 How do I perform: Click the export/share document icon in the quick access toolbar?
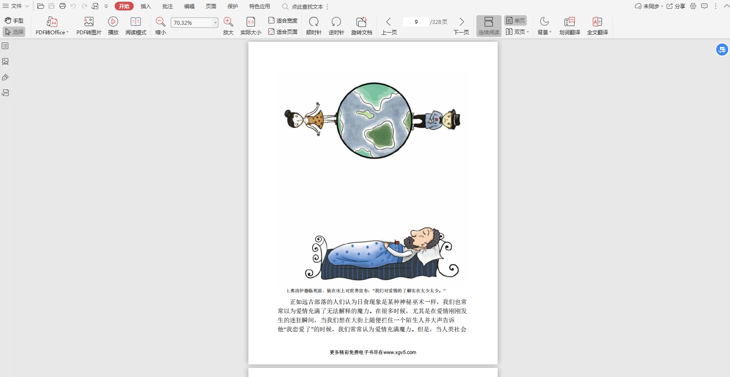coord(95,6)
